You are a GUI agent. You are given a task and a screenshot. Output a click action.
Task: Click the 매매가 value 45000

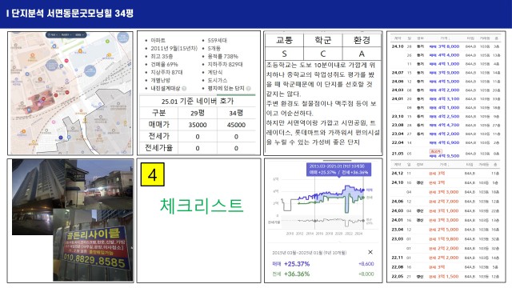point(236,125)
